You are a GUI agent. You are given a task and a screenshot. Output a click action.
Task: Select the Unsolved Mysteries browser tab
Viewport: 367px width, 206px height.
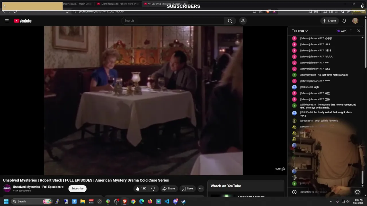[165, 4]
